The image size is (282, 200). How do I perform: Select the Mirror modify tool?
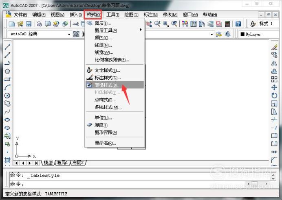pyautogui.click(x=274, y=63)
